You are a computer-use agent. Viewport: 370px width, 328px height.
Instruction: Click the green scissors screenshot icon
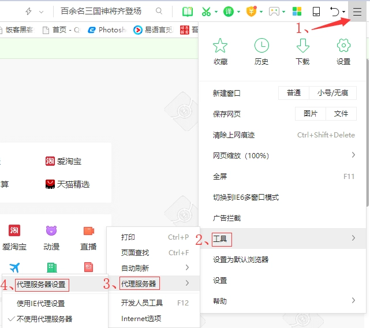206,12
